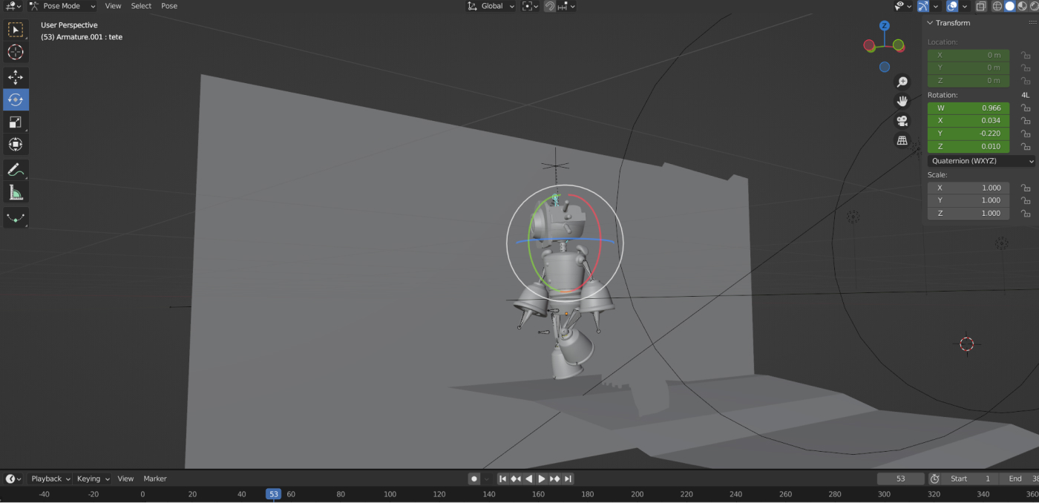Pick the Scale tool
The height and width of the screenshot is (503, 1039).
(x=16, y=122)
